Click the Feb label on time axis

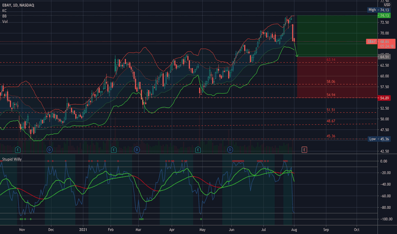point(111,230)
